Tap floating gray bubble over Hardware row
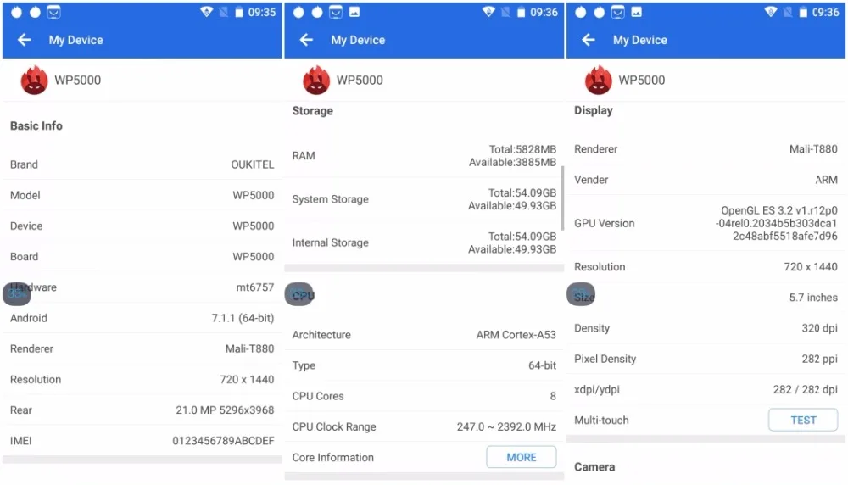The image size is (848, 485). (17, 293)
